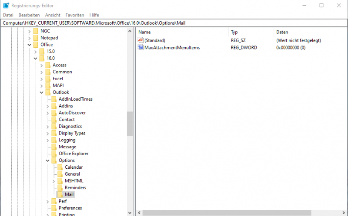Select the MSHTML key label
This screenshot has height=216, width=348.
coord(74,181)
